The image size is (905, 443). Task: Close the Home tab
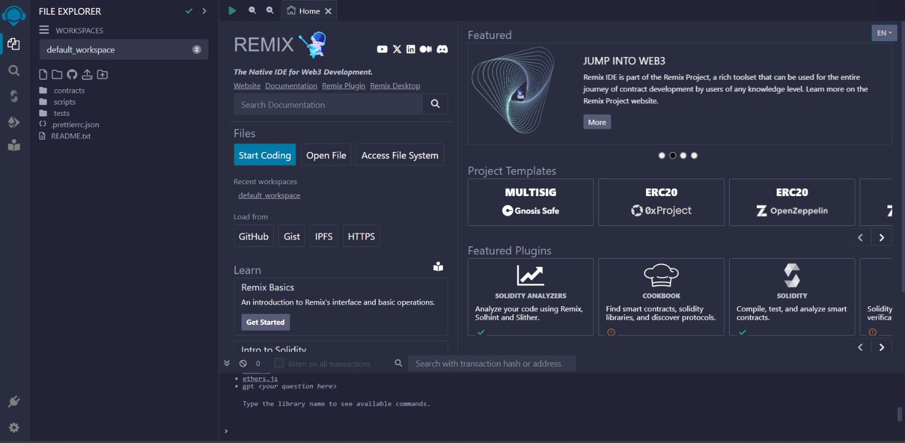328,11
